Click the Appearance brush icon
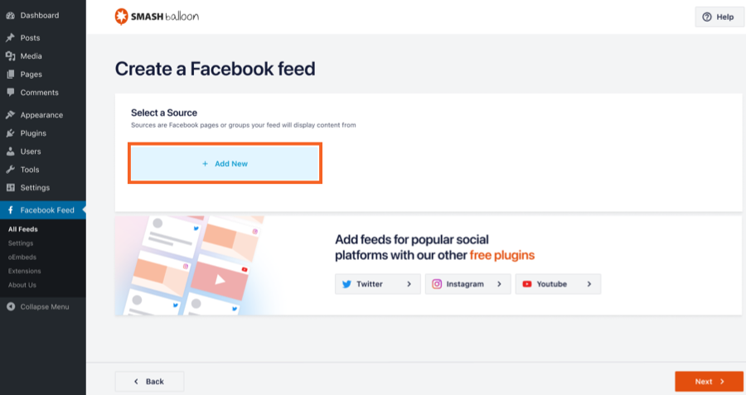The image size is (746, 395). [10, 115]
